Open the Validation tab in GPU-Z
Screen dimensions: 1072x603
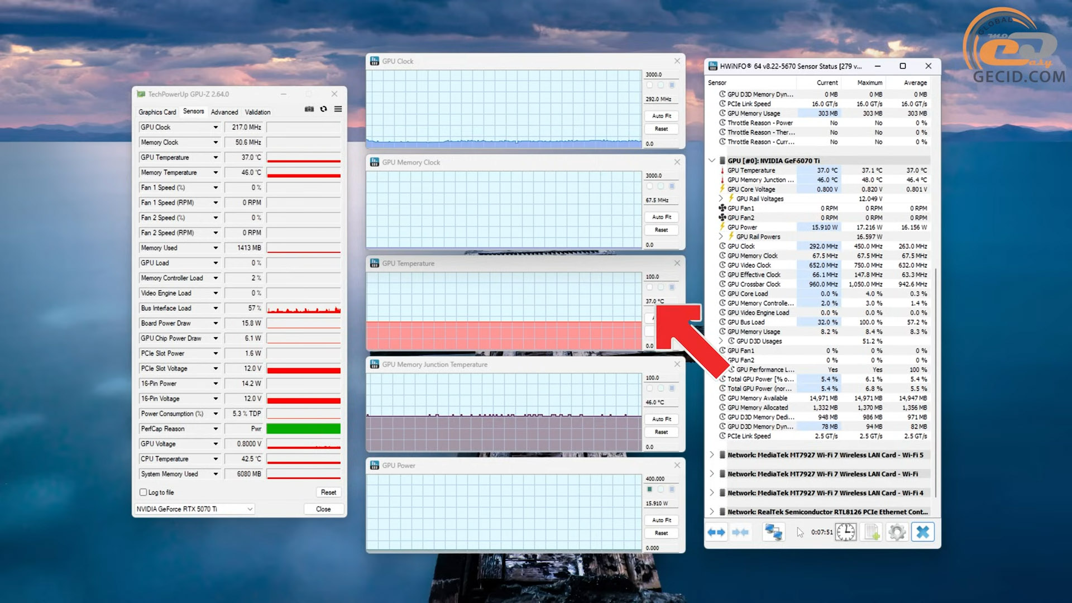[x=257, y=112]
